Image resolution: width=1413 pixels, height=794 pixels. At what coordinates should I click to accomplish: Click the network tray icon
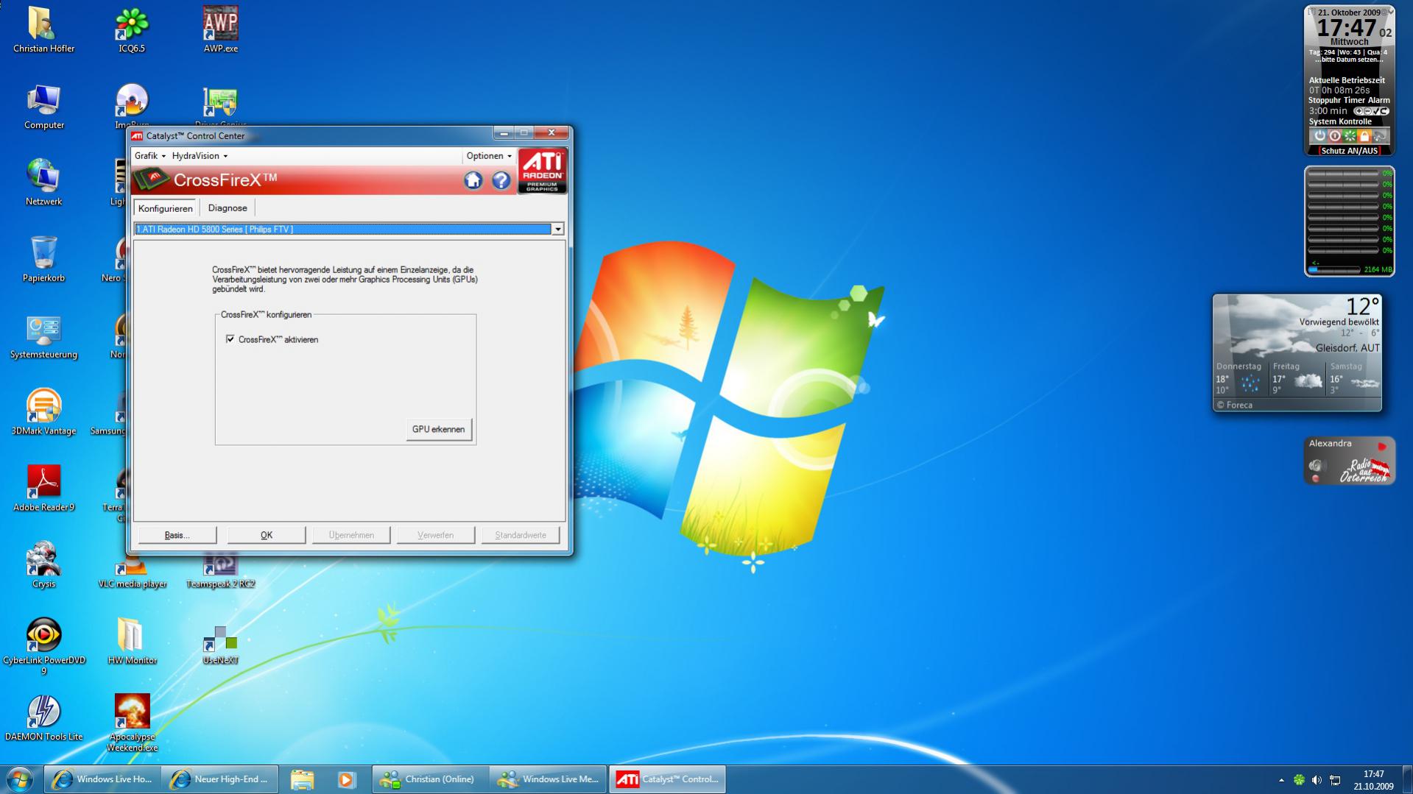click(x=1335, y=780)
